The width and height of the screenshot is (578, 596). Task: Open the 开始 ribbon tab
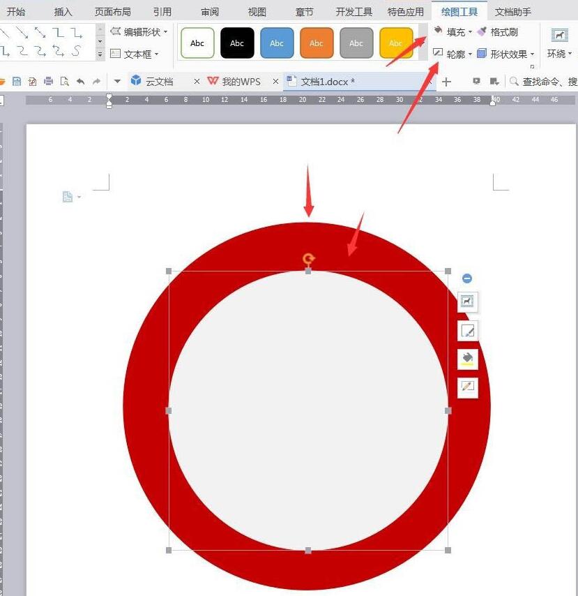[x=15, y=12]
